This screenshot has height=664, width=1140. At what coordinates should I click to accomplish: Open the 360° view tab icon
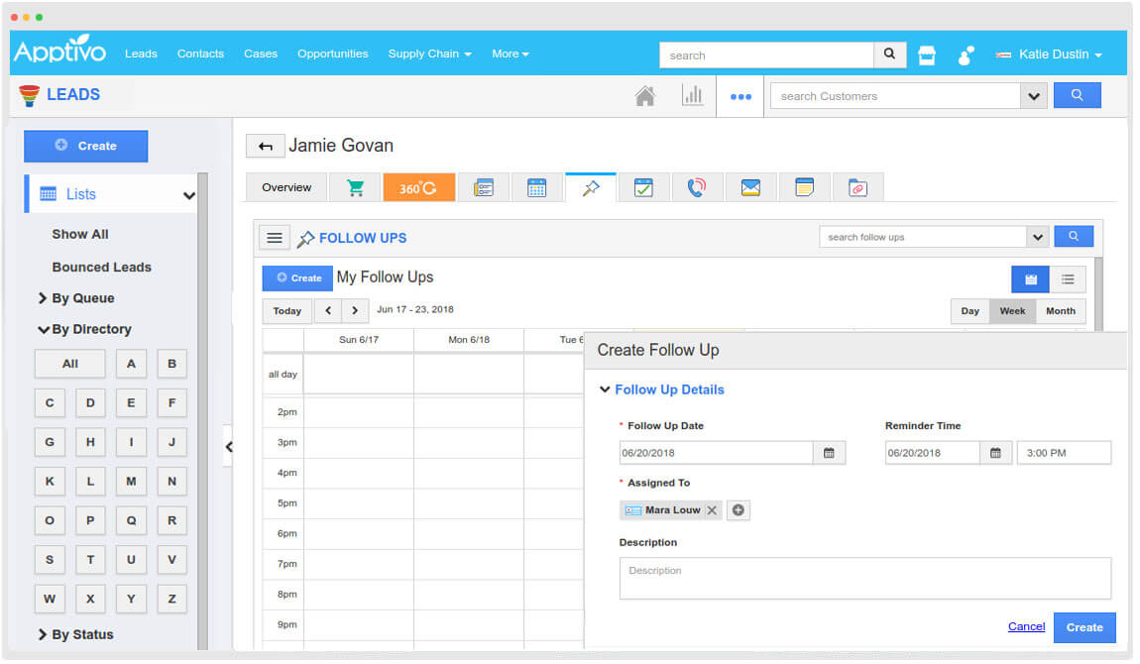(x=419, y=186)
